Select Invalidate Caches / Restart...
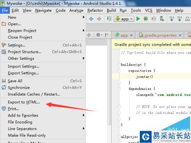 (x=43, y=94)
